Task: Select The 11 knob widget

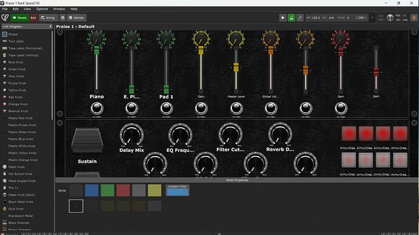Action: tap(13, 188)
